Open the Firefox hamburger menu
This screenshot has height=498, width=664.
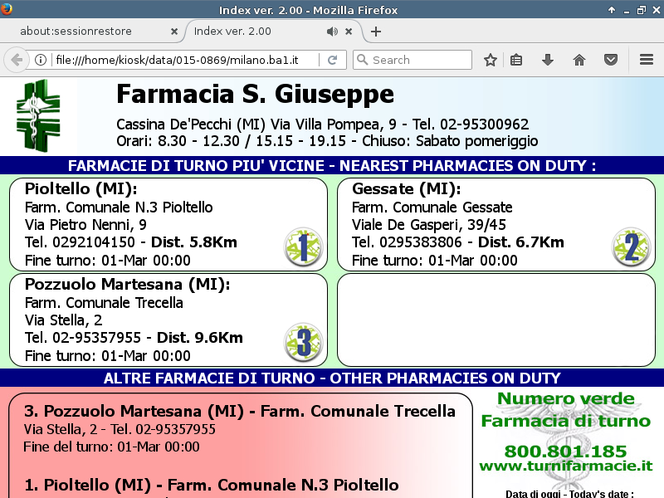pyautogui.click(x=647, y=60)
